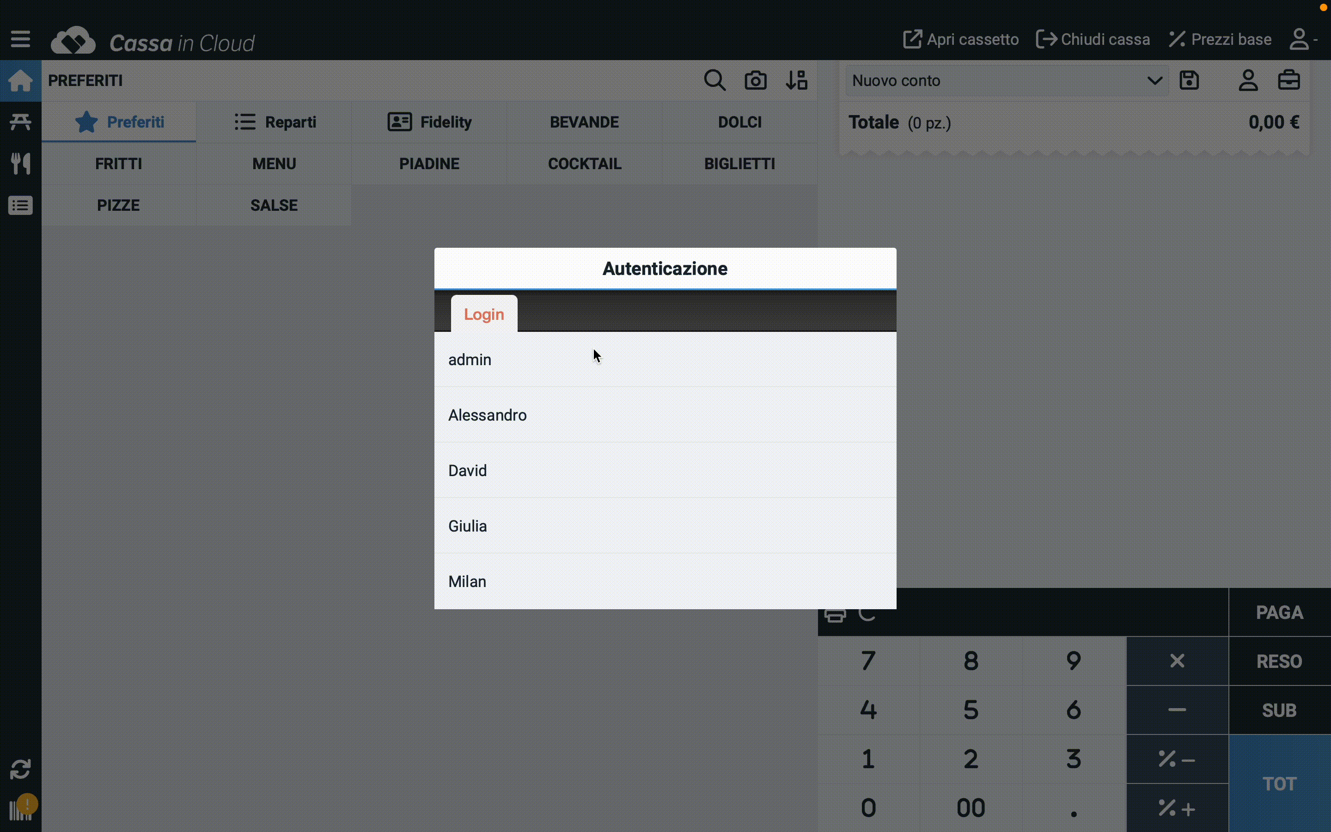Click keypad digit 6
1331x832 pixels.
tap(1074, 710)
